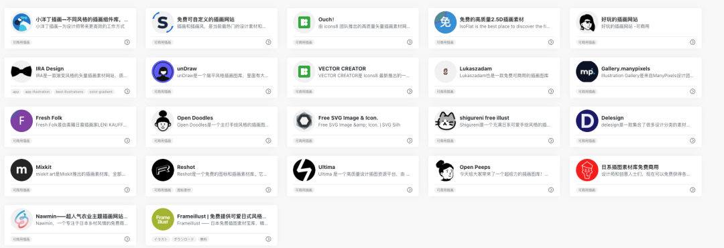Click arrow button on 好玩的插画网站 card

click(692, 42)
